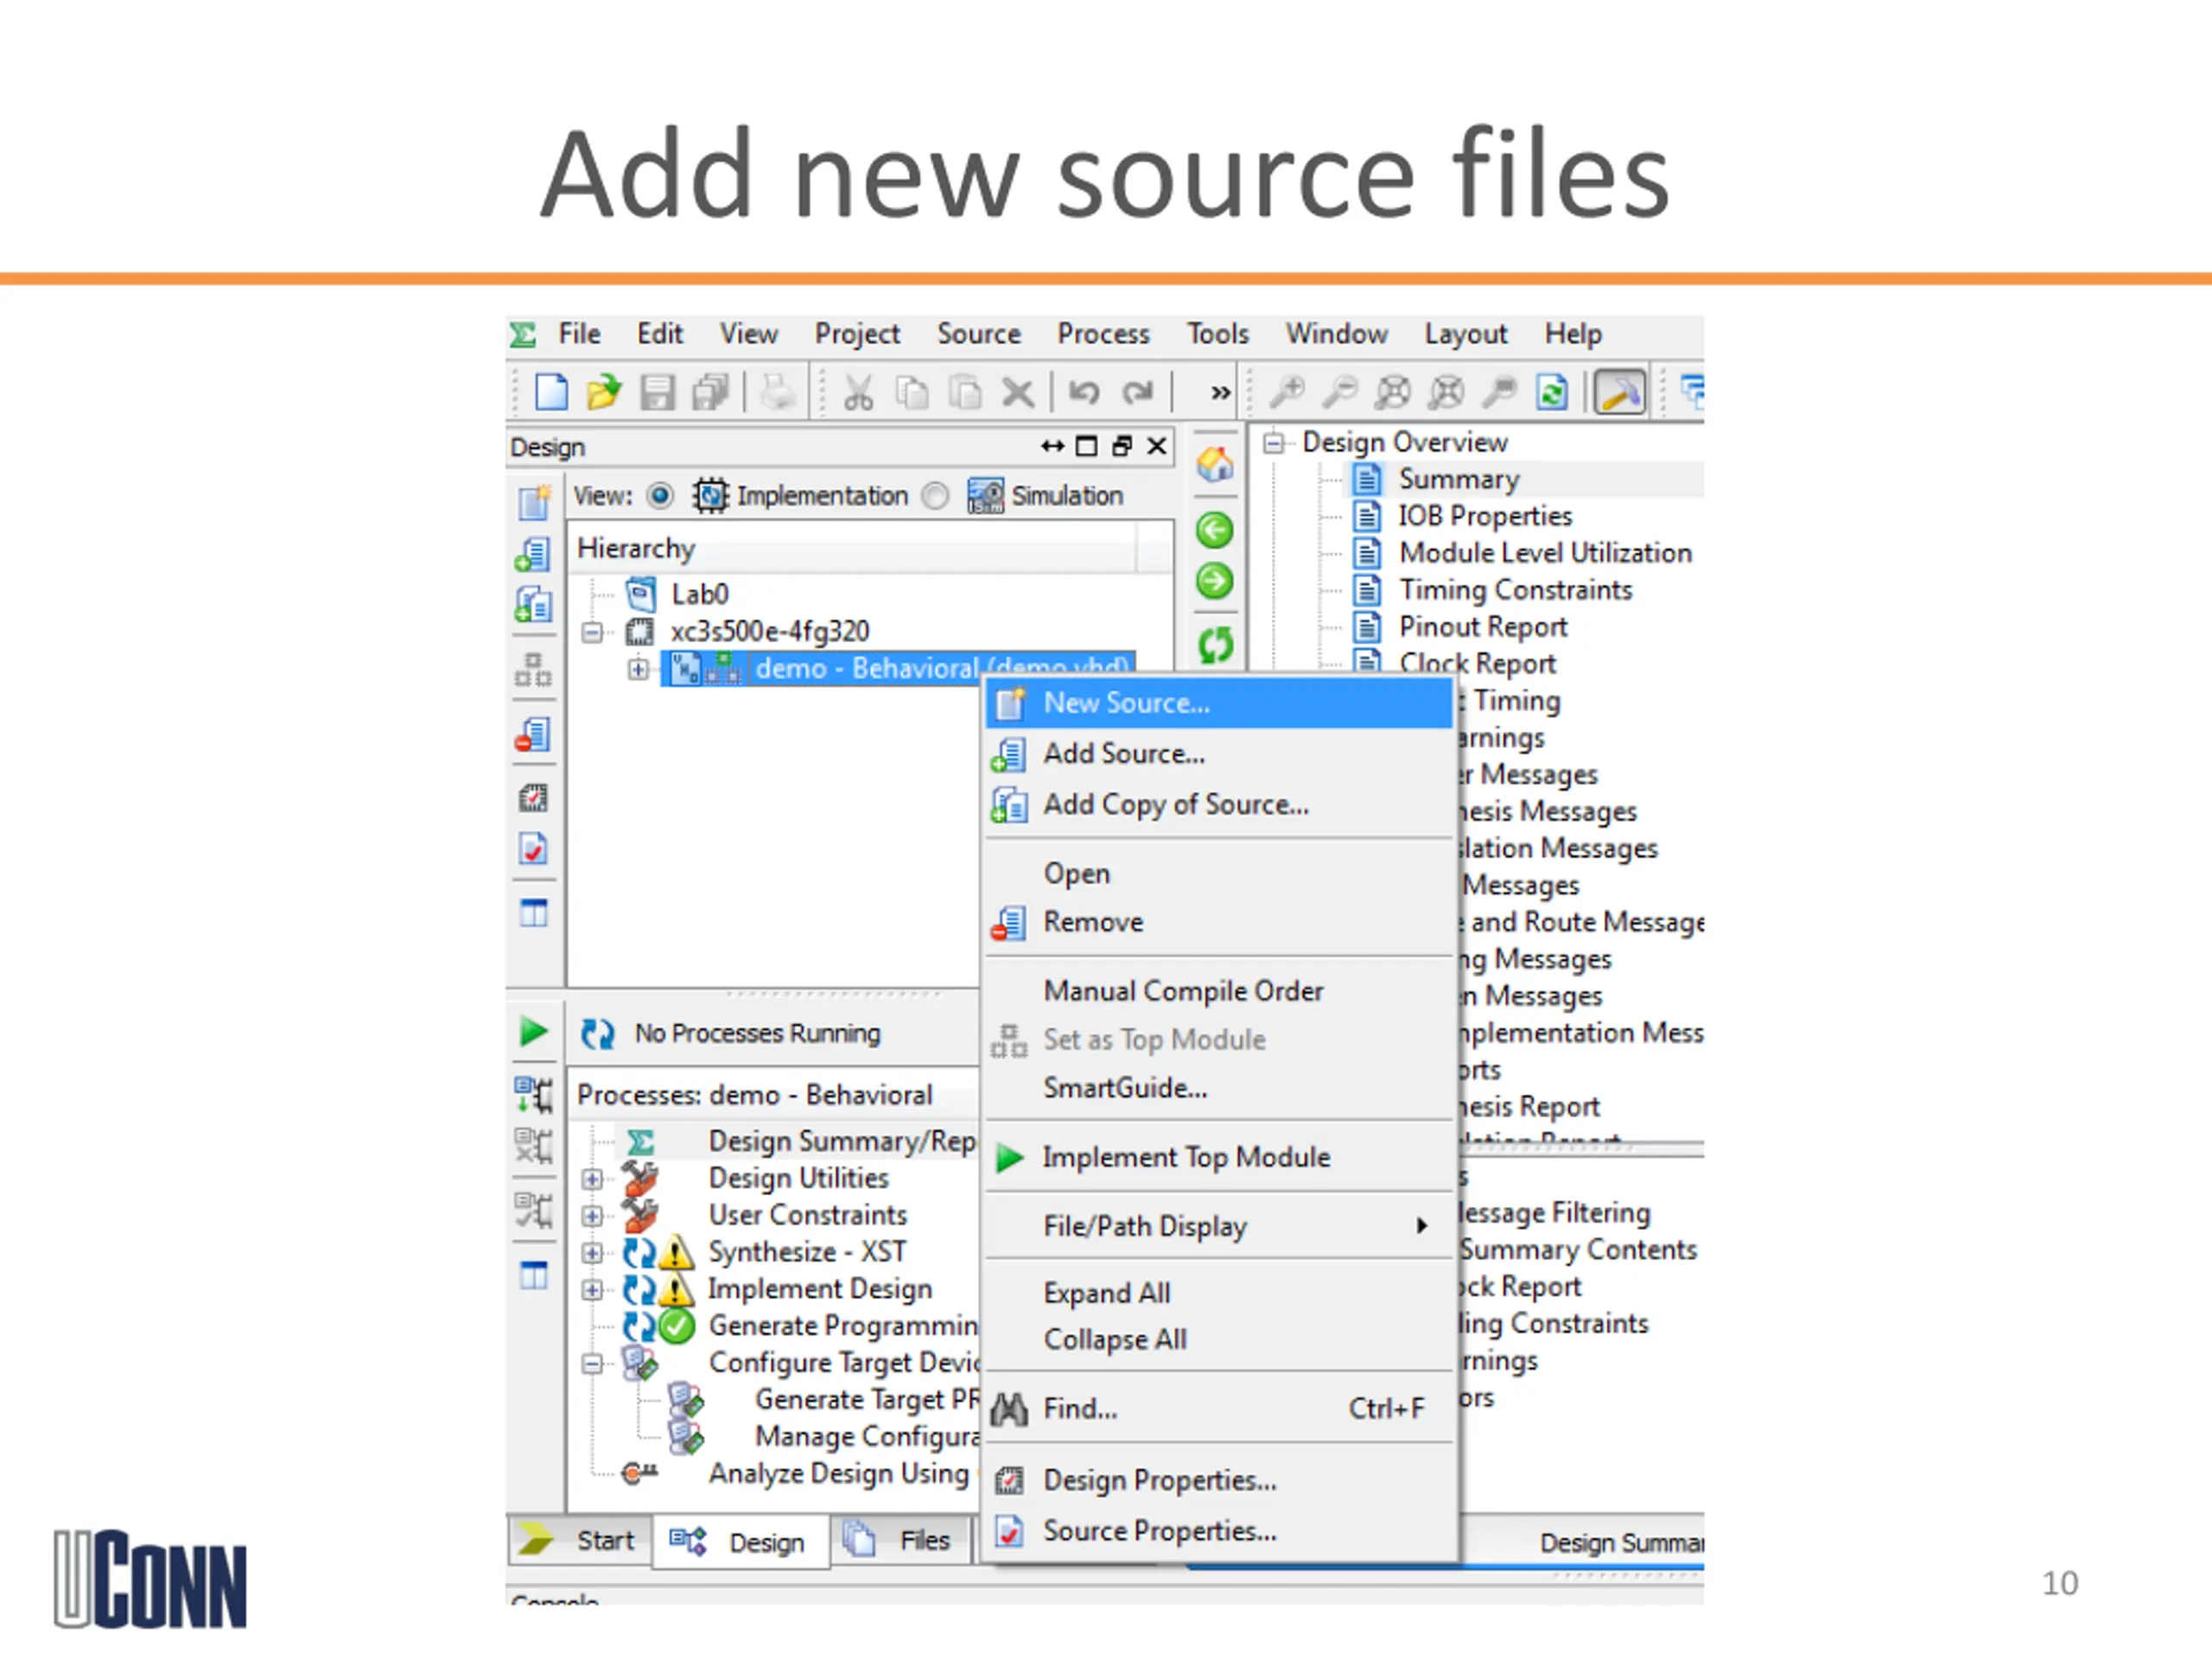Click the wrench settings toolbar icon
The width and height of the screenshot is (2212, 1659).
pyautogui.click(x=1620, y=392)
